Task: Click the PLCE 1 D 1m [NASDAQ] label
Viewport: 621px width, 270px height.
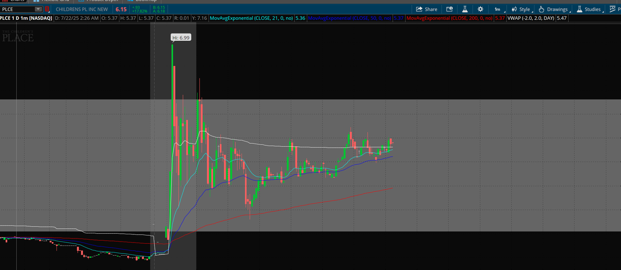Action: (26, 18)
